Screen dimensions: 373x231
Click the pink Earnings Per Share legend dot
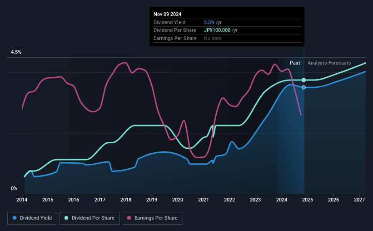point(129,218)
